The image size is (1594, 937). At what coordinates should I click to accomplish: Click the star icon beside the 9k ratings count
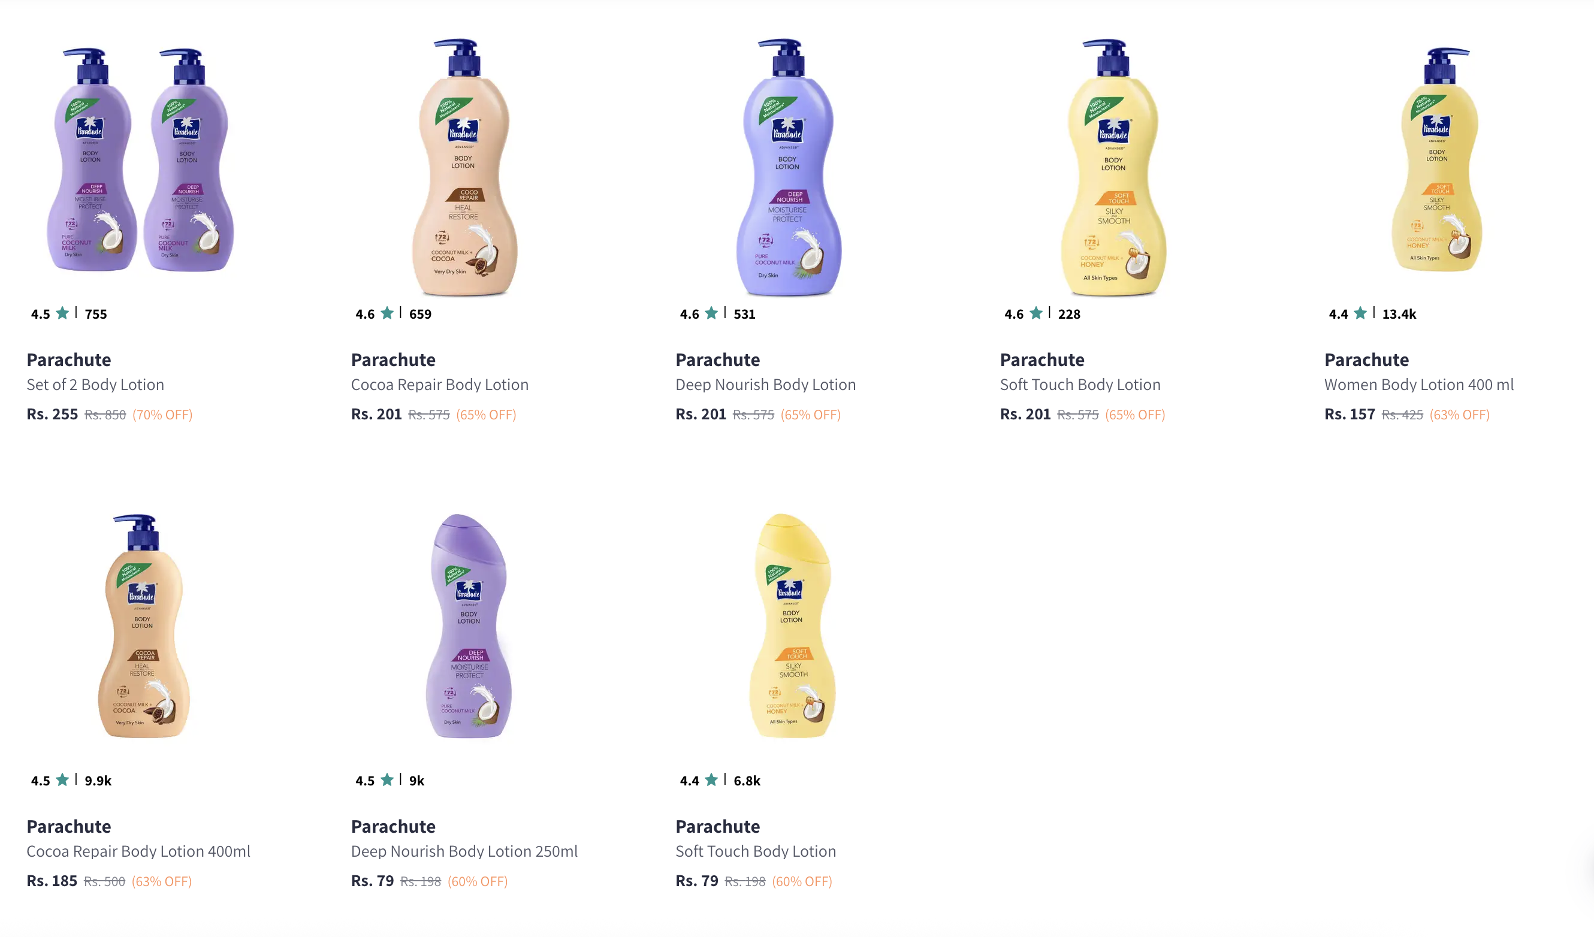click(387, 779)
